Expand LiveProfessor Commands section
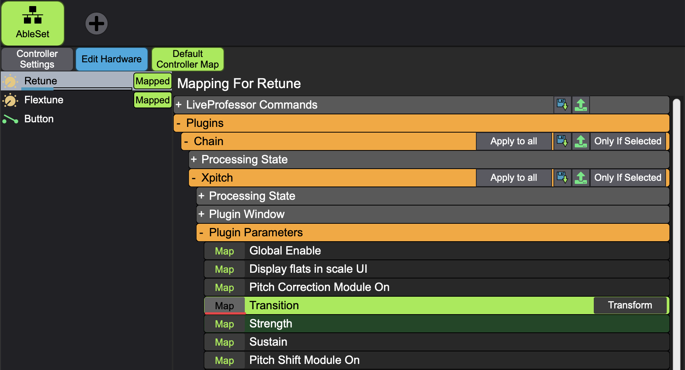The height and width of the screenshot is (370, 685). 179,104
